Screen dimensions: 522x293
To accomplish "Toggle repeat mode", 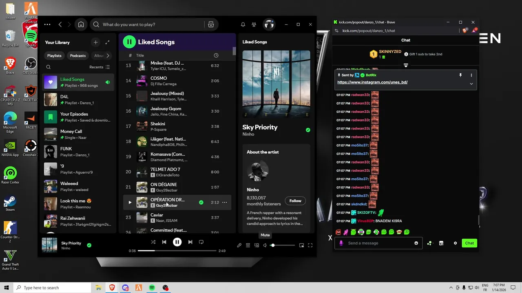I will point(201,242).
